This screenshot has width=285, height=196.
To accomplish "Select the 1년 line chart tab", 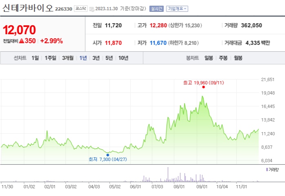I will pyautogui.click(x=83, y=58).
